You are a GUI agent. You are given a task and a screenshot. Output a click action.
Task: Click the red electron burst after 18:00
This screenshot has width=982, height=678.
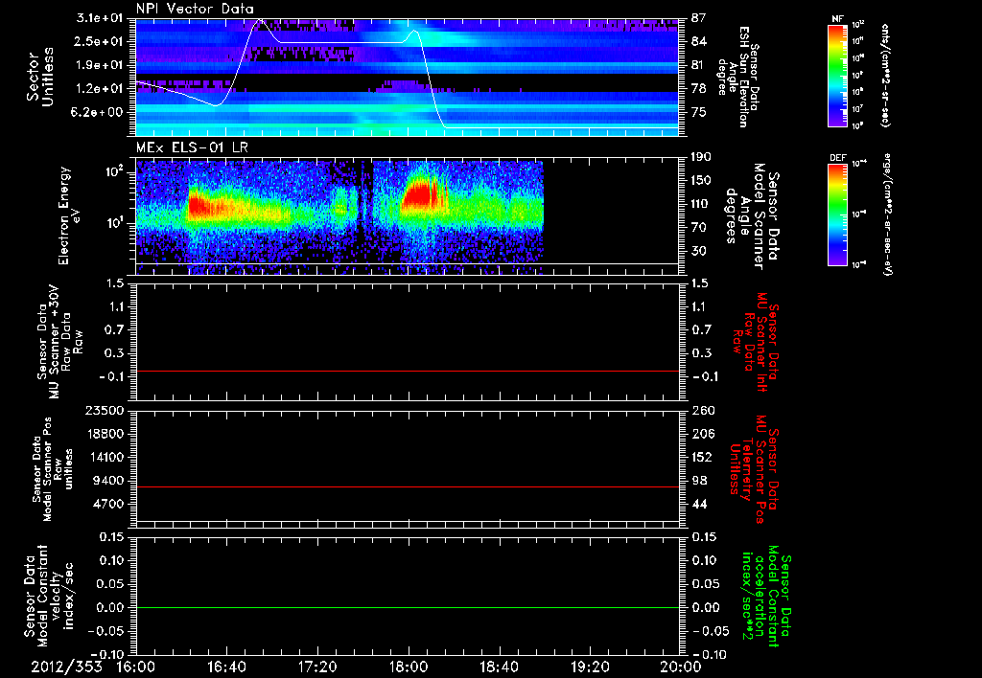tap(421, 193)
